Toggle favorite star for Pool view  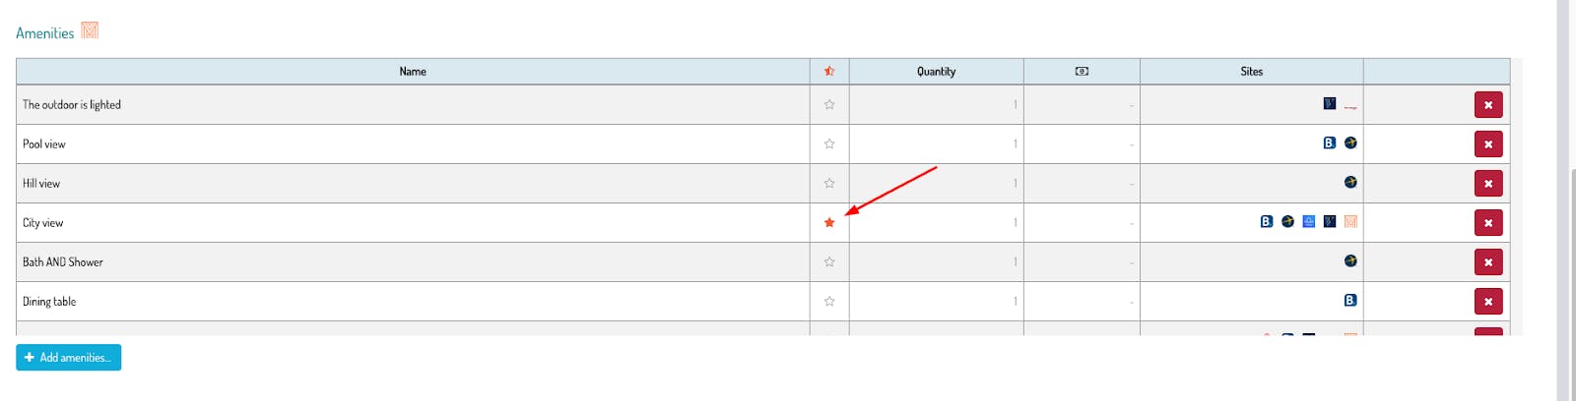[829, 143]
